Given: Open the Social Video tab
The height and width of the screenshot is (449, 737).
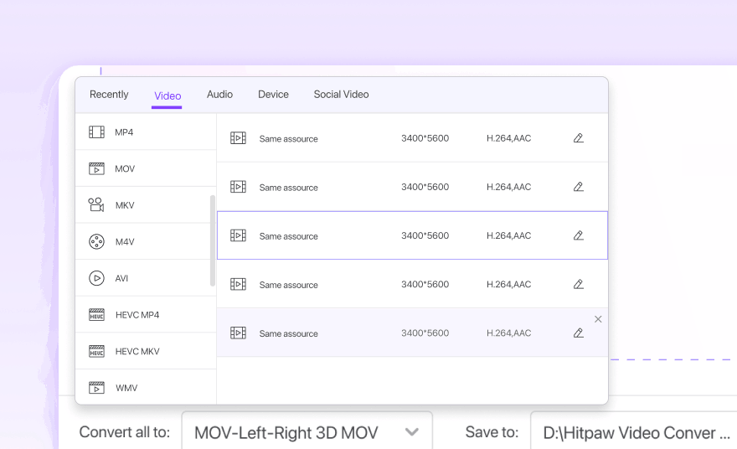Looking at the screenshot, I should coord(341,95).
